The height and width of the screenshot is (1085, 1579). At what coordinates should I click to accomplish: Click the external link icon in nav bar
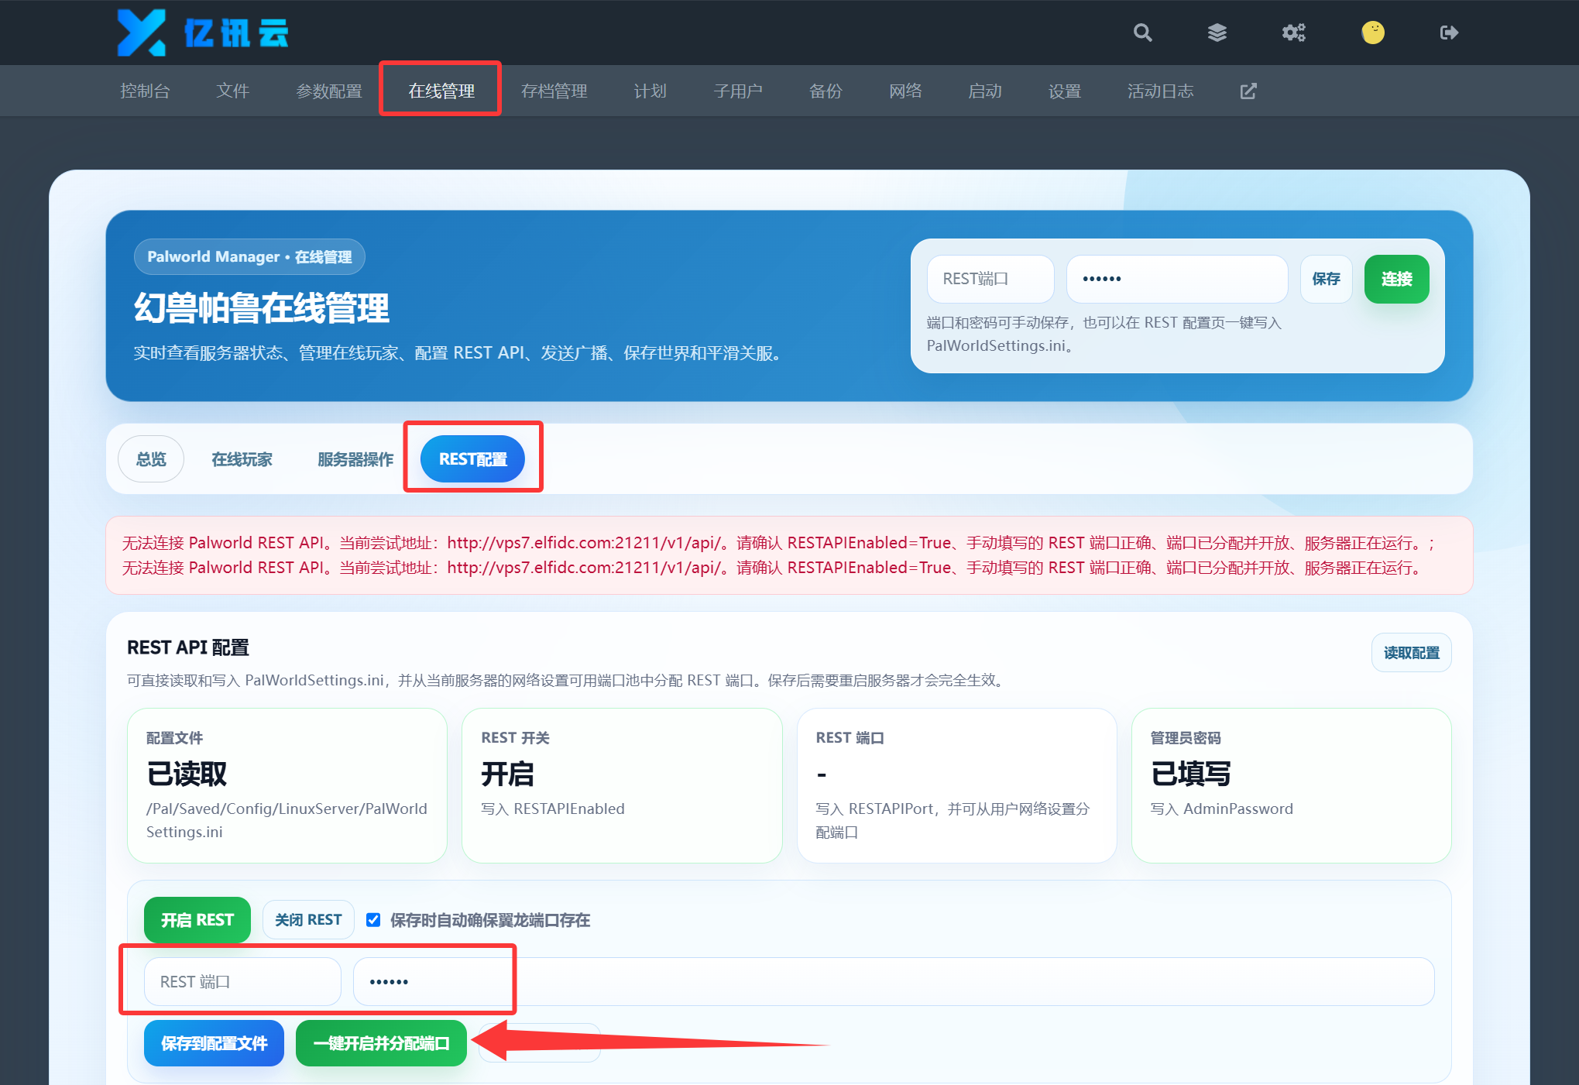[x=1248, y=91]
